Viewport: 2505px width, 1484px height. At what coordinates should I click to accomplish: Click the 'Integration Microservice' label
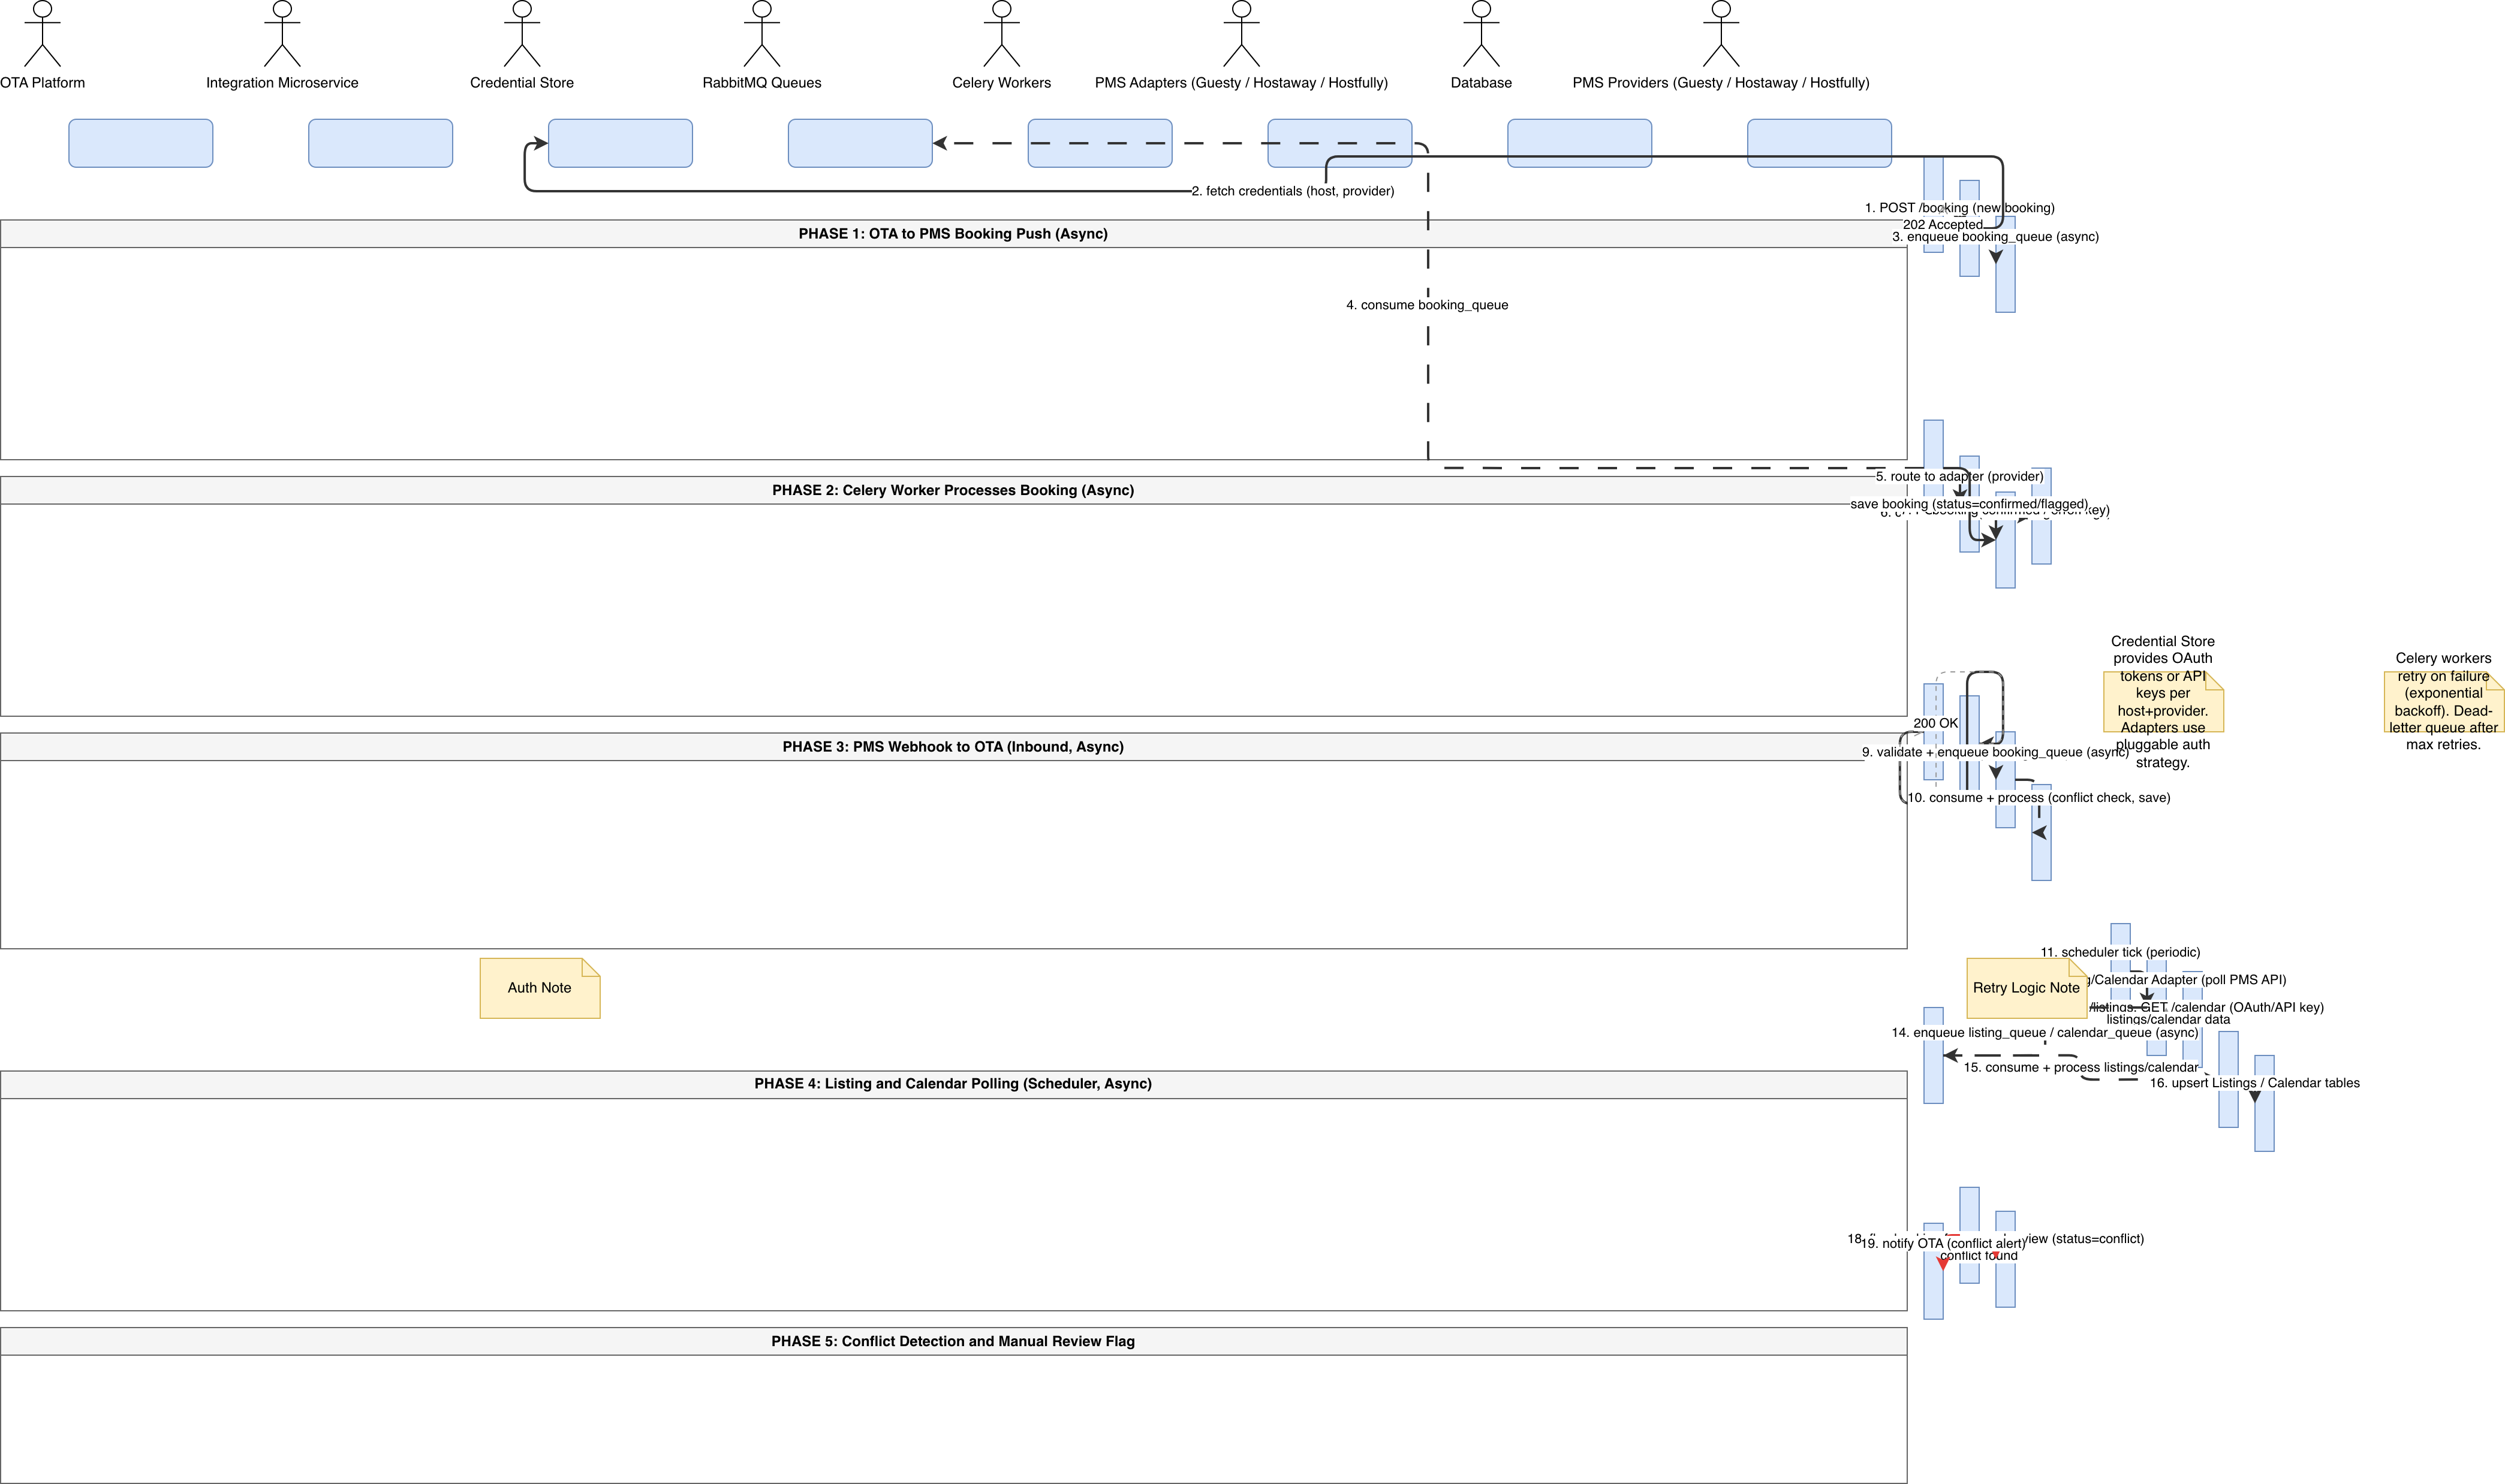[282, 83]
